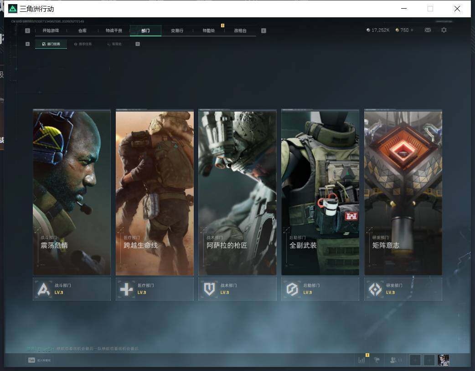Open the player avatar in bottom bar
This screenshot has height=371, width=475.
pyautogui.click(x=444, y=360)
